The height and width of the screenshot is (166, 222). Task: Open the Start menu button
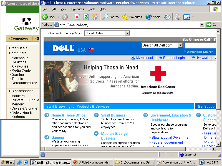point(8,162)
